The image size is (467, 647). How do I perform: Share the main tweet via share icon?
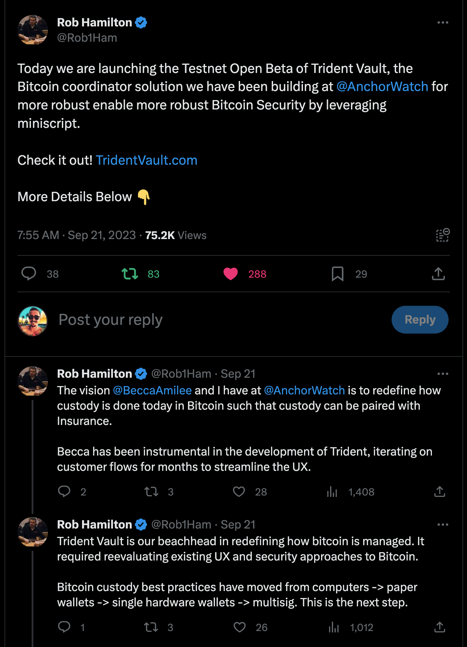click(438, 274)
